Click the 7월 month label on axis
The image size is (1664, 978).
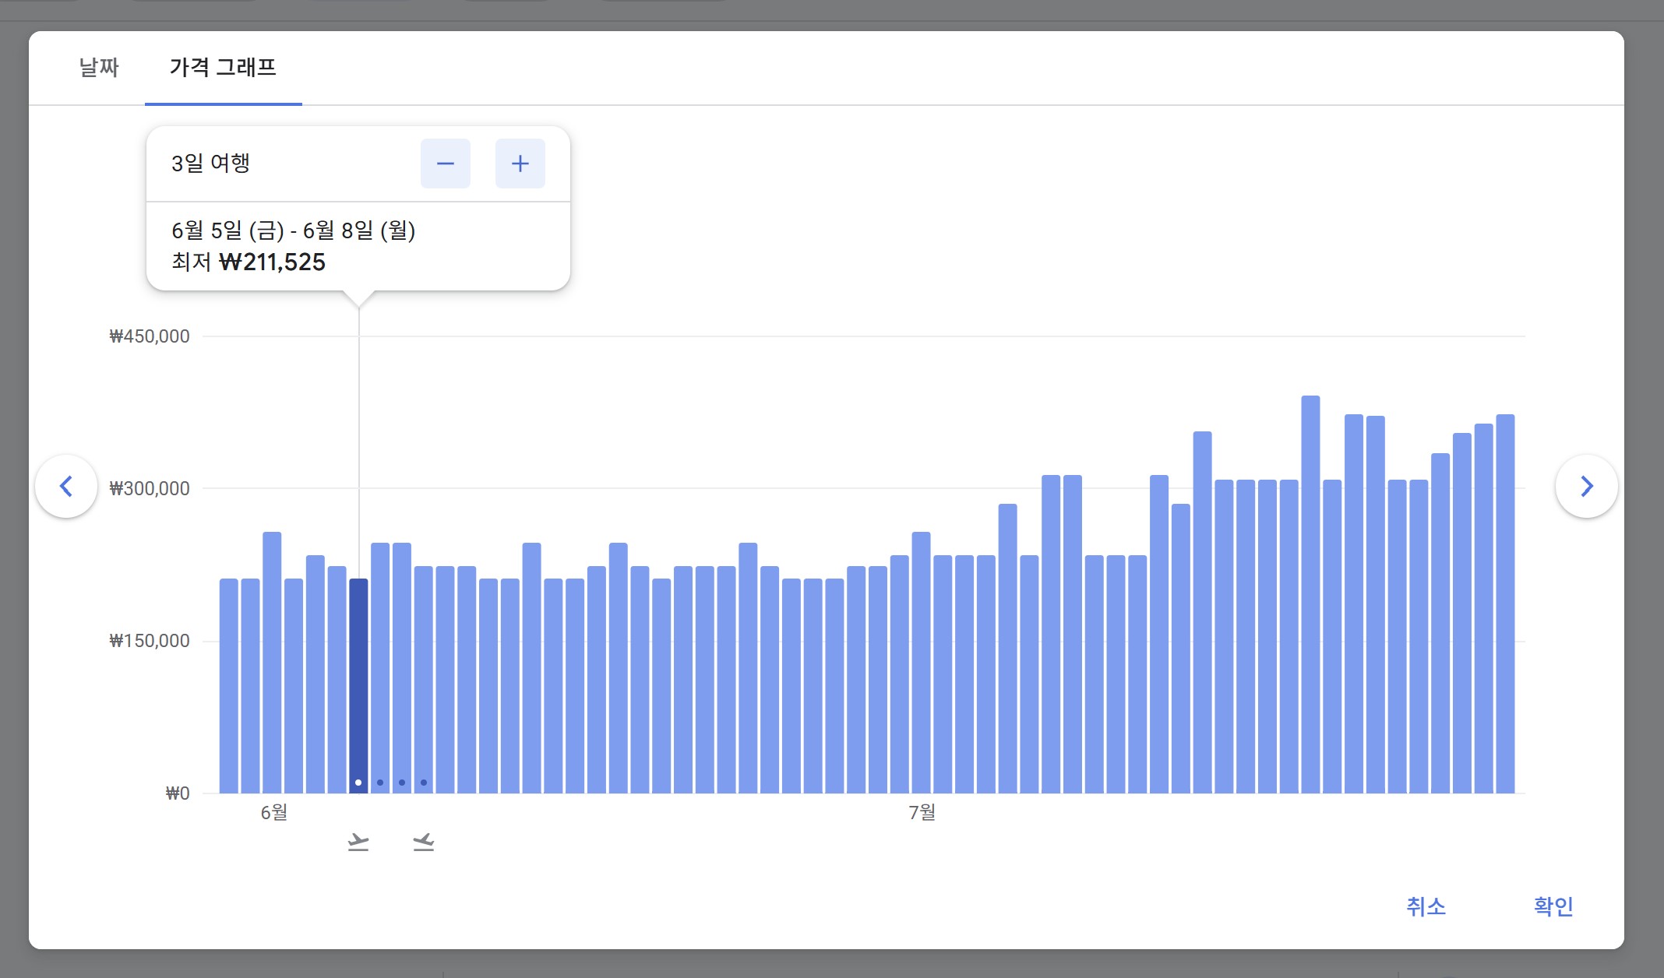click(922, 813)
